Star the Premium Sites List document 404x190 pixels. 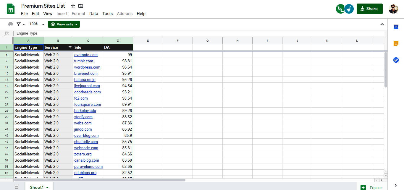(73, 6)
